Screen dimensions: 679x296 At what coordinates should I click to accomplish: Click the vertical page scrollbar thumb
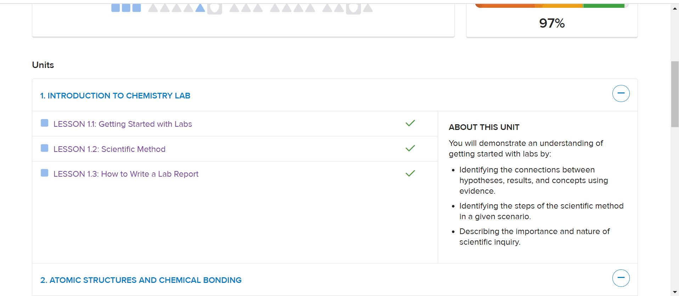click(675, 94)
